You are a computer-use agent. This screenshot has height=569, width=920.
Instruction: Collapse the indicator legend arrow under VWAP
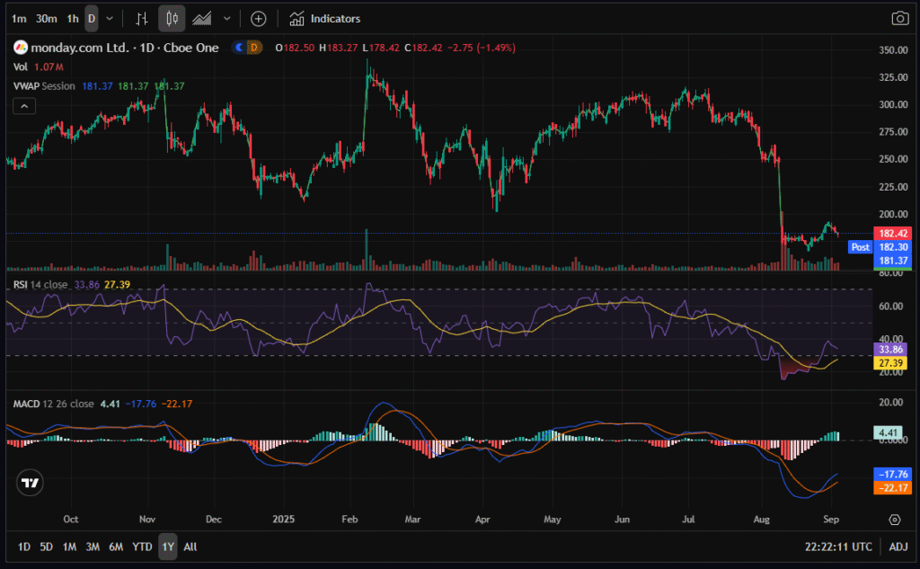(x=24, y=106)
